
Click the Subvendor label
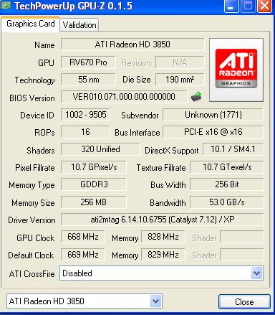pyautogui.click(x=140, y=116)
